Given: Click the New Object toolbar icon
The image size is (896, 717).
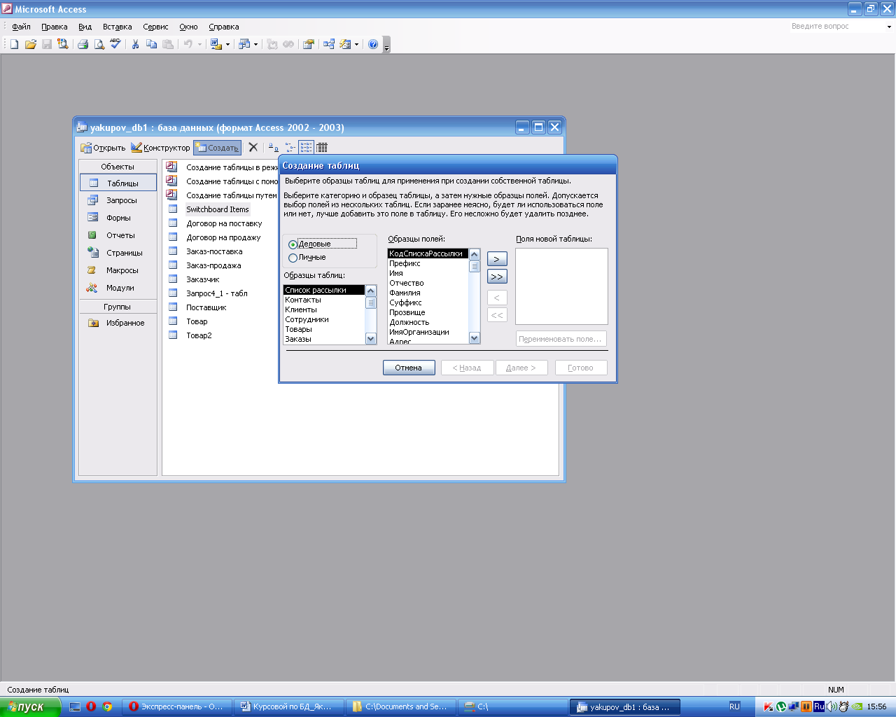Looking at the screenshot, I should click(345, 44).
